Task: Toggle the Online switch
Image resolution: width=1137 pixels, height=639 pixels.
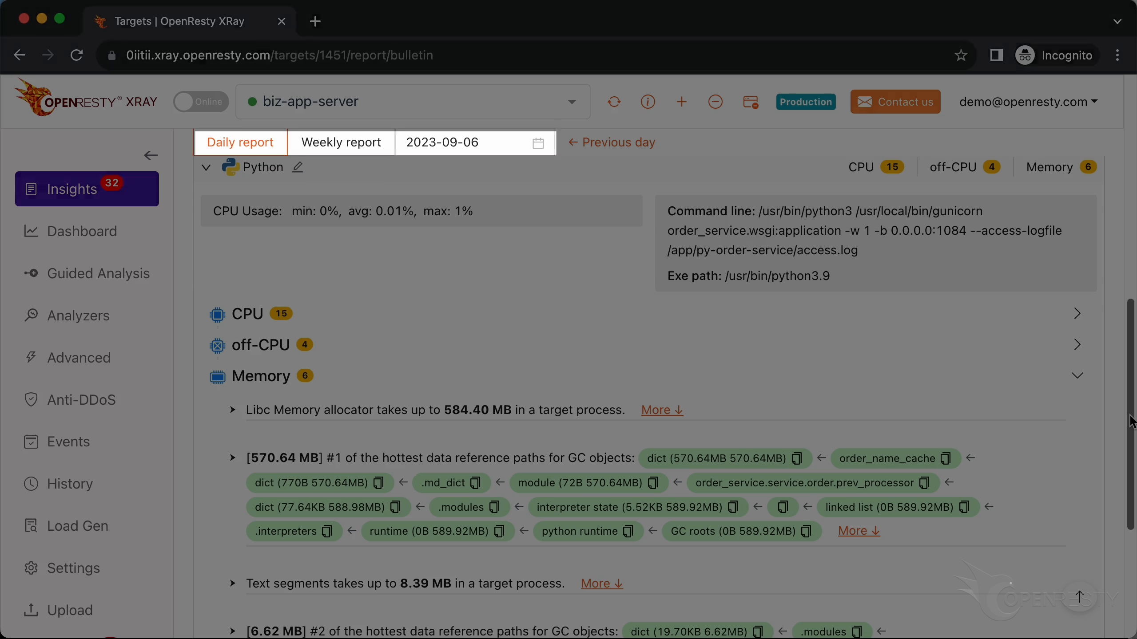Action: 201,102
